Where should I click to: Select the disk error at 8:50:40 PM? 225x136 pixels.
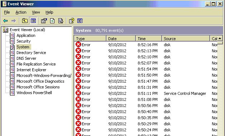(x=146, y=112)
